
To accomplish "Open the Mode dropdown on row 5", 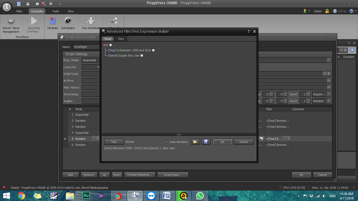I will coord(94,139).
